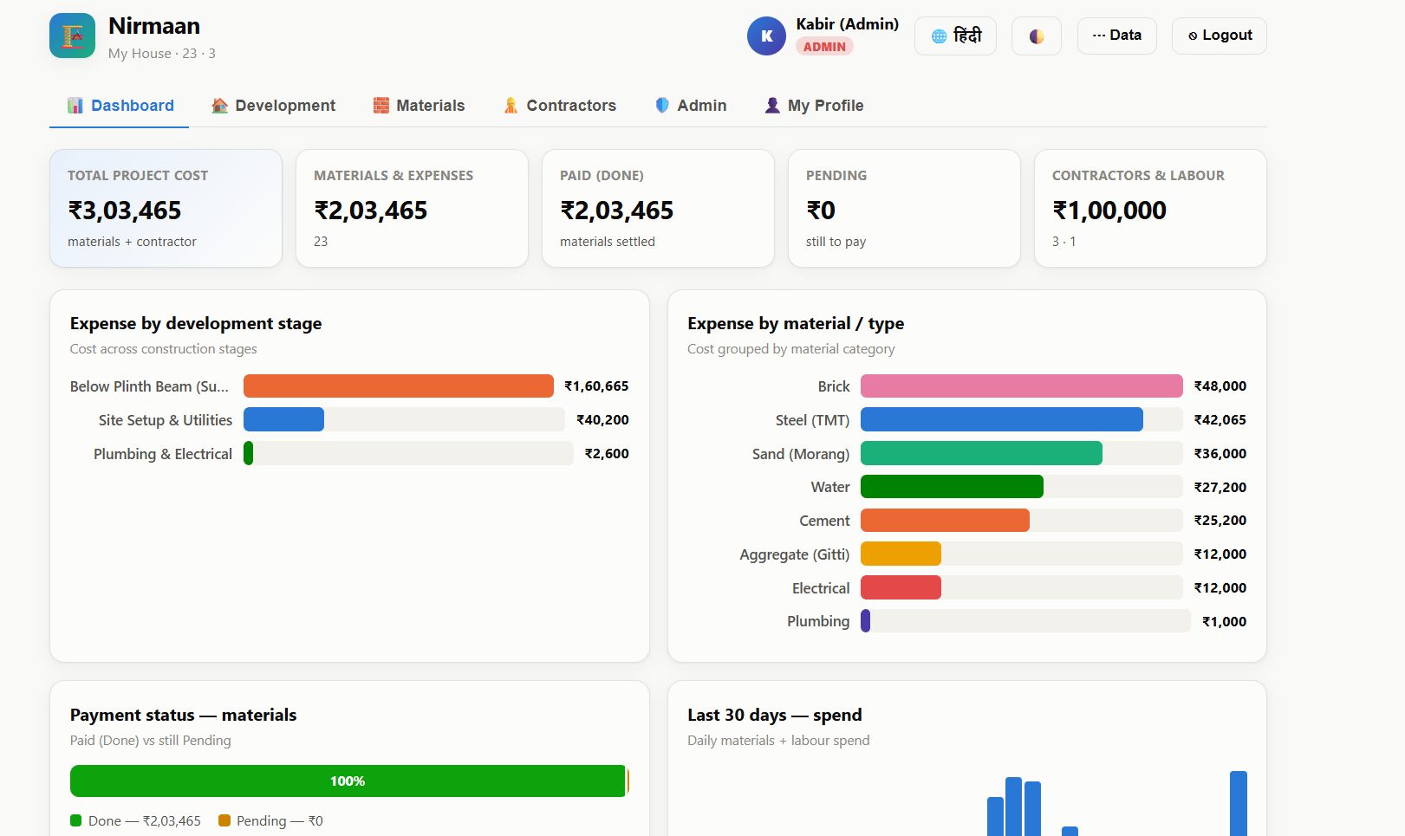
Task: Click the Kabir user avatar
Action: click(x=766, y=36)
